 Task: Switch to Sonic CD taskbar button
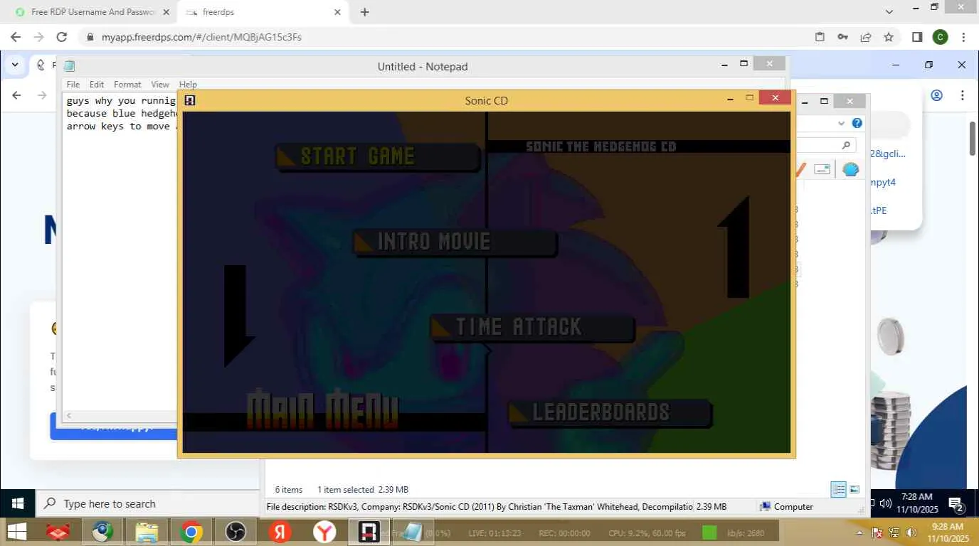pyautogui.click(x=369, y=531)
